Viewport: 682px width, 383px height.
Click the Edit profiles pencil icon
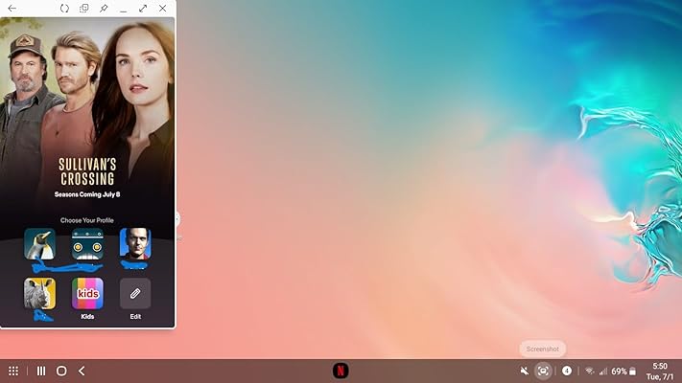tap(135, 293)
